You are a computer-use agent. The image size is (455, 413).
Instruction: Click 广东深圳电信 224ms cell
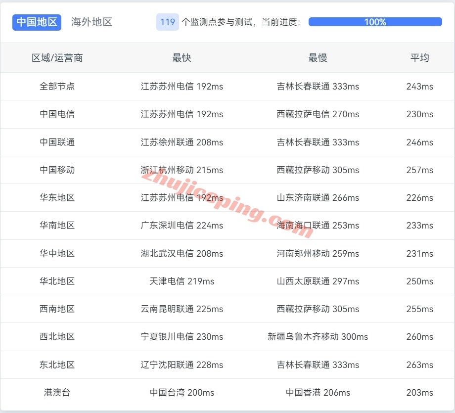(x=182, y=225)
